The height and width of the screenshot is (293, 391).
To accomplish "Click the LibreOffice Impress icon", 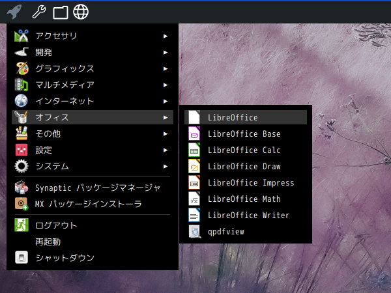I will 194,182.
